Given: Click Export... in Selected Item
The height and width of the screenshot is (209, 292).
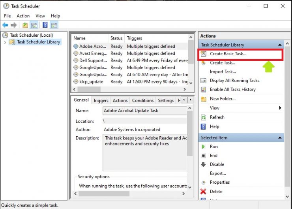Looking at the screenshot, I should click(x=218, y=173).
